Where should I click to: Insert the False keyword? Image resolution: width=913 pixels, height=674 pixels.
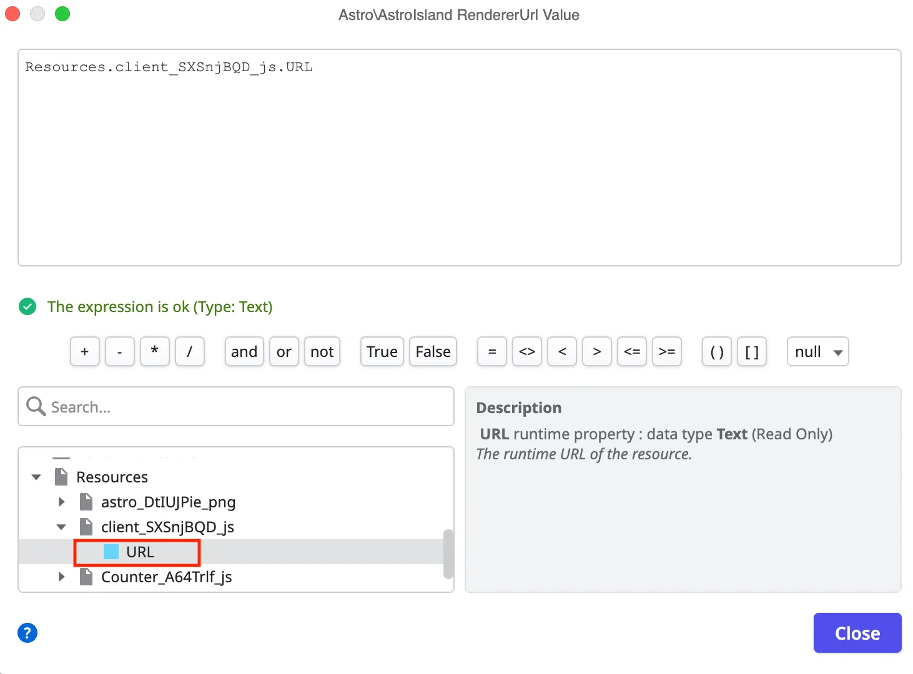433,351
